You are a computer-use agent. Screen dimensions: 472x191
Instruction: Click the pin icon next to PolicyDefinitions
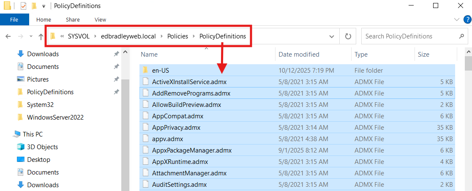(116, 92)
